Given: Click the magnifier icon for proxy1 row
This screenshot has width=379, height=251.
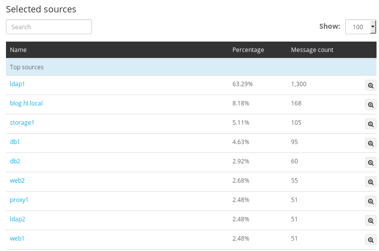Looking at the screenshot, I should pos(371,201).
